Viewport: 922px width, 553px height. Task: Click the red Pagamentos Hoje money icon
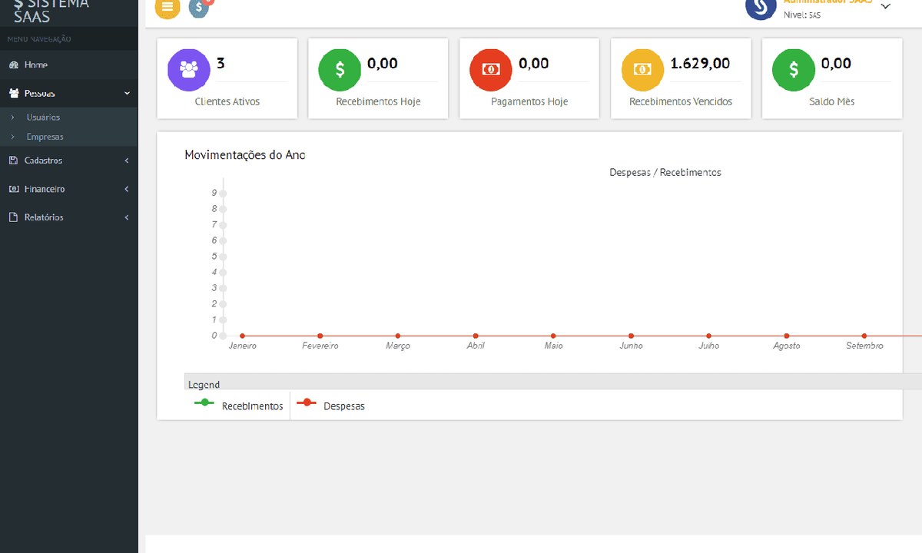pos(491,69)
